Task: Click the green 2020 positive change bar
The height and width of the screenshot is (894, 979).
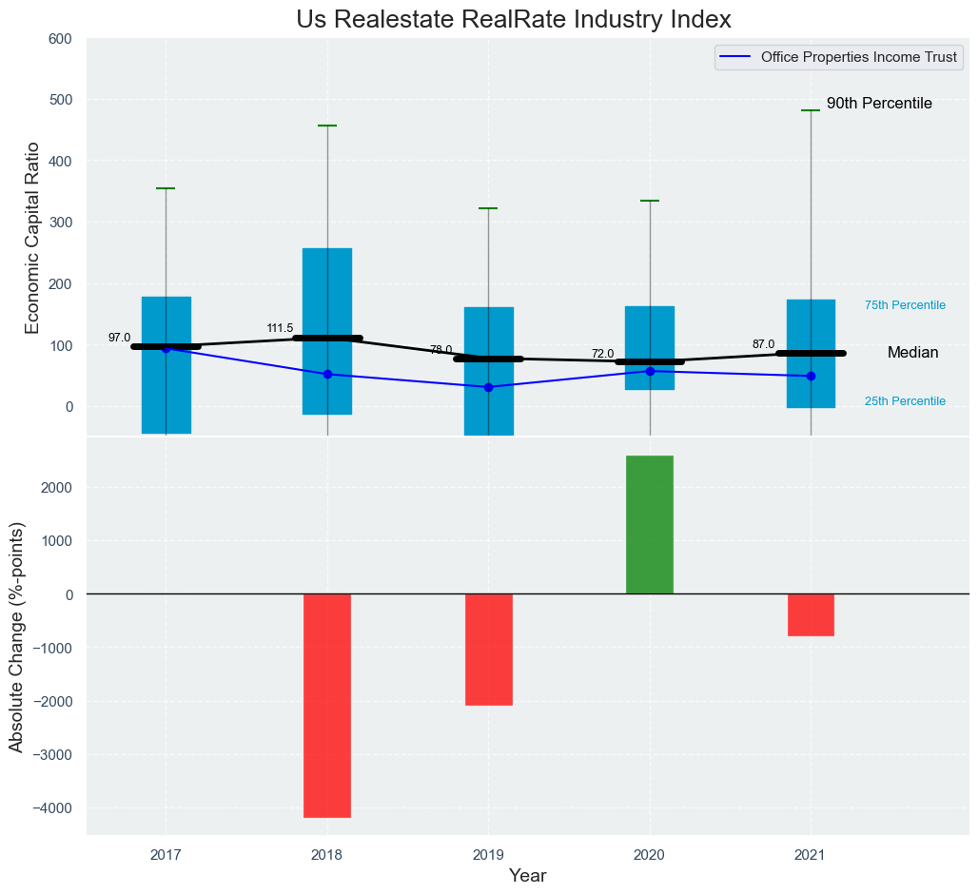Action: point(650,524)
